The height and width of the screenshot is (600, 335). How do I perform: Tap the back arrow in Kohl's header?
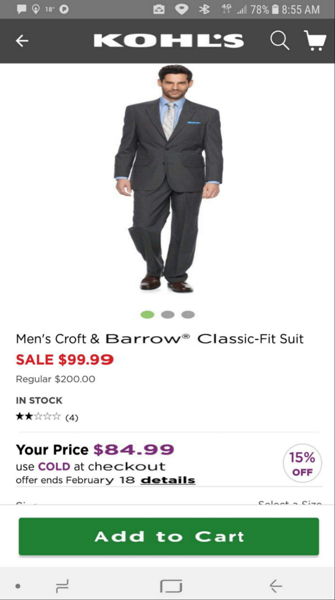(x=22, y=41)
